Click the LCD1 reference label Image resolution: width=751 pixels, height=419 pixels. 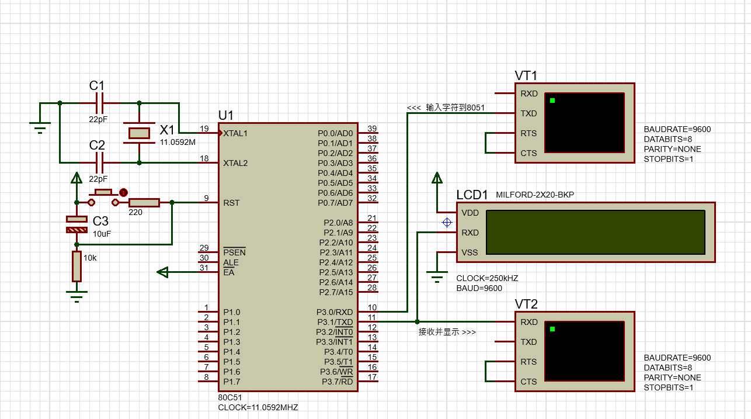(x=472, y=195)
